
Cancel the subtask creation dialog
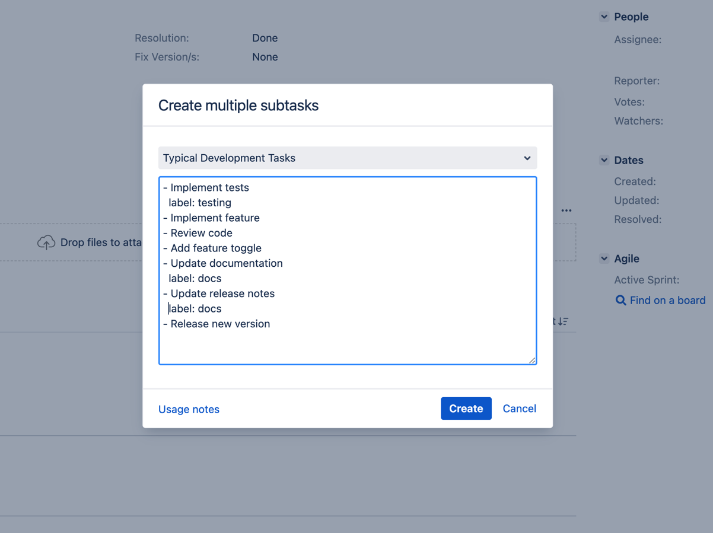(x=519, y=408)
